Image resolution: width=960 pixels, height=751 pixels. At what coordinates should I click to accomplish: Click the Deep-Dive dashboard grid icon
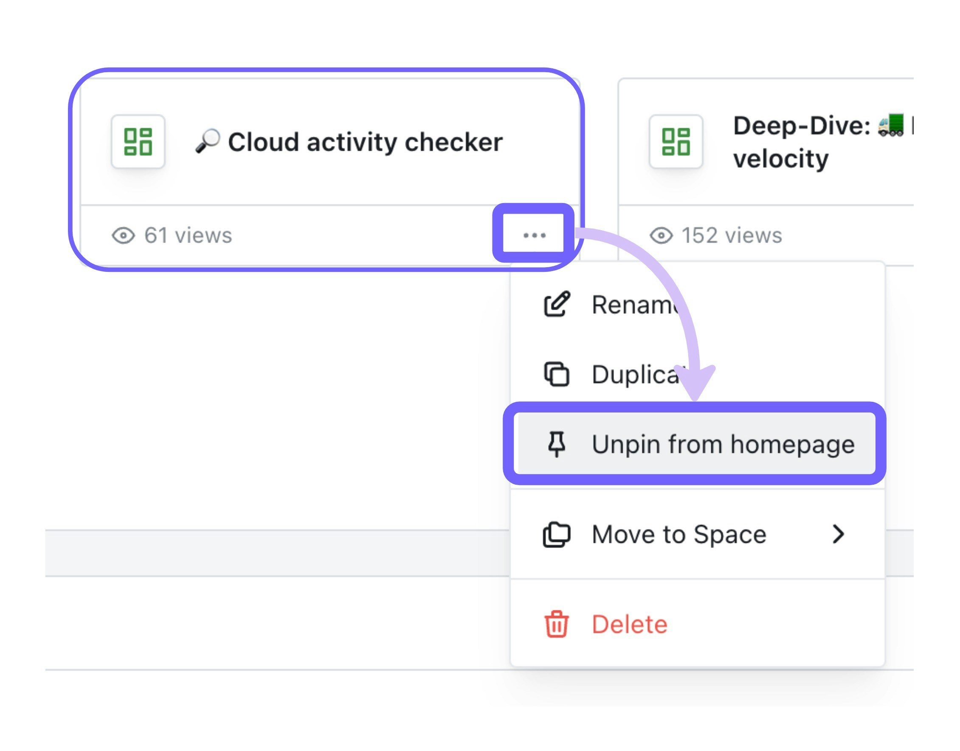coord(676,141)
